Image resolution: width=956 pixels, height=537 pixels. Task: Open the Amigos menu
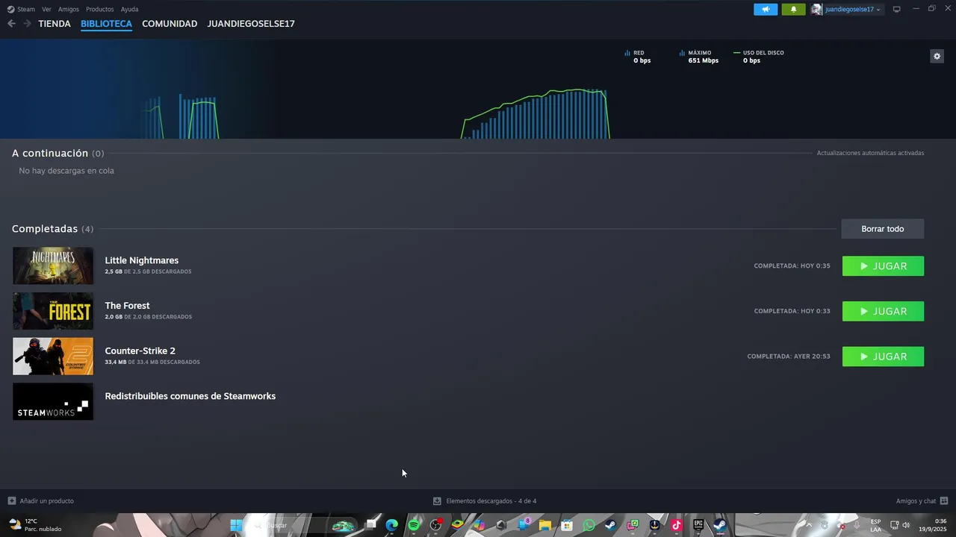(69, 9)
